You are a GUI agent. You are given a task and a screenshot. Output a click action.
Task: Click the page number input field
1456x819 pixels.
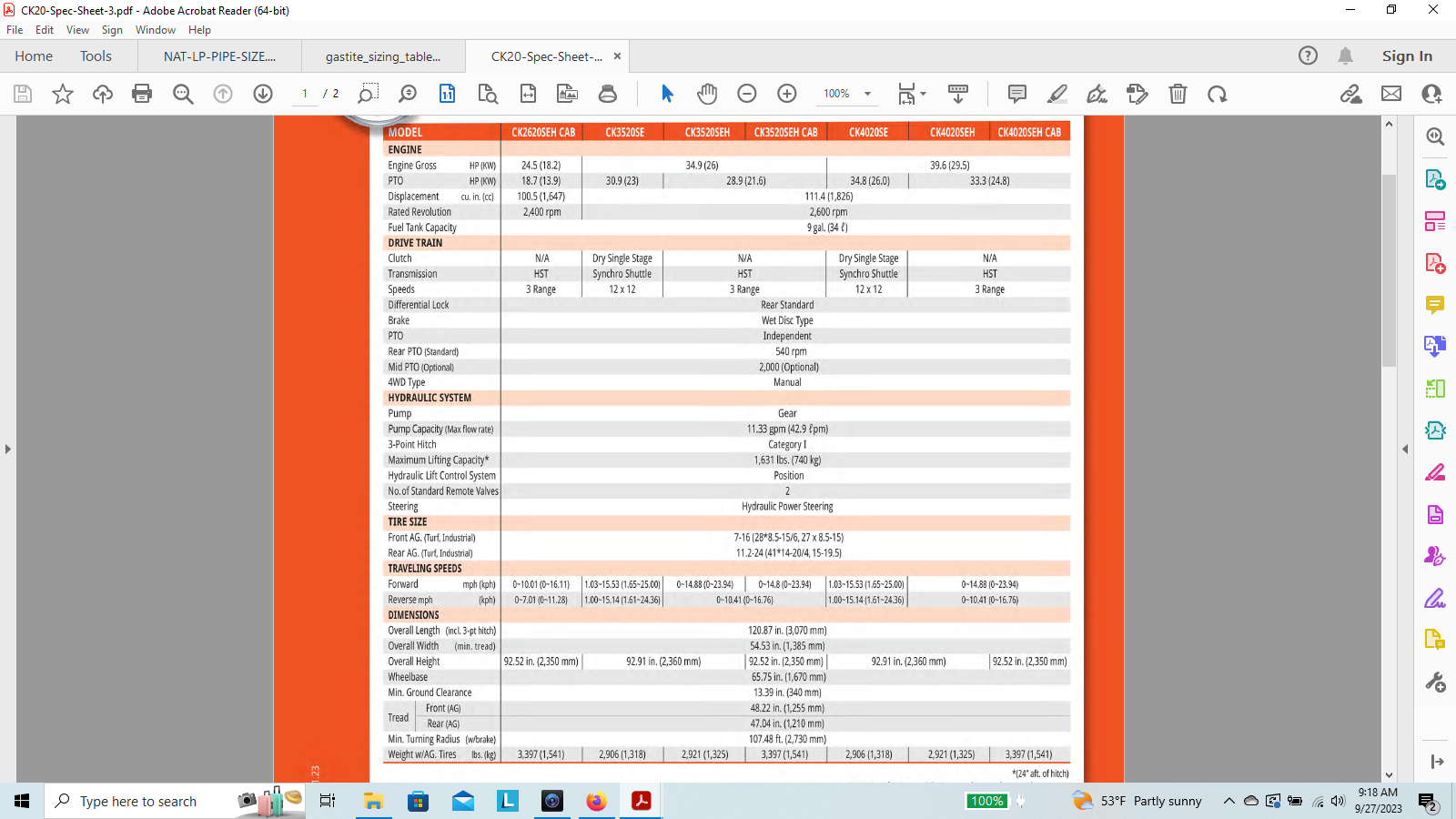click(x=304, y=94)
